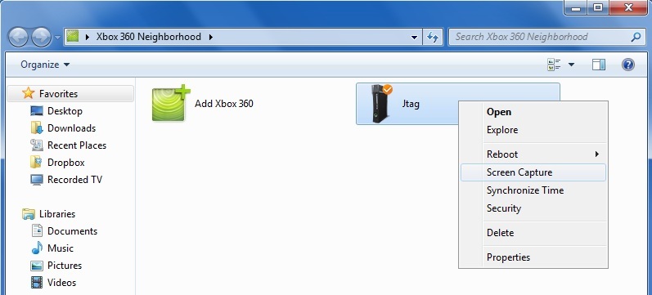Select the Jtag console icon
Image resolution: width=652 pixels, height=295 pixels.
coord(381,104)
